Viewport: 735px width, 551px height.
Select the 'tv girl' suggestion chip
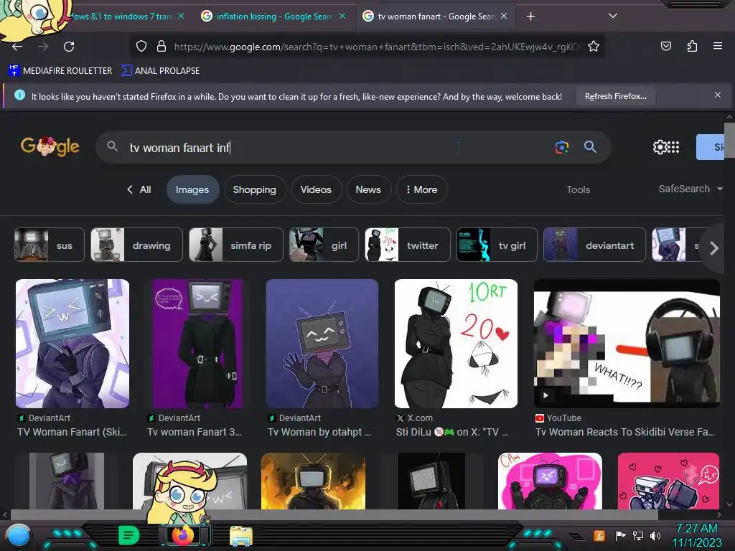click(497, 245)
